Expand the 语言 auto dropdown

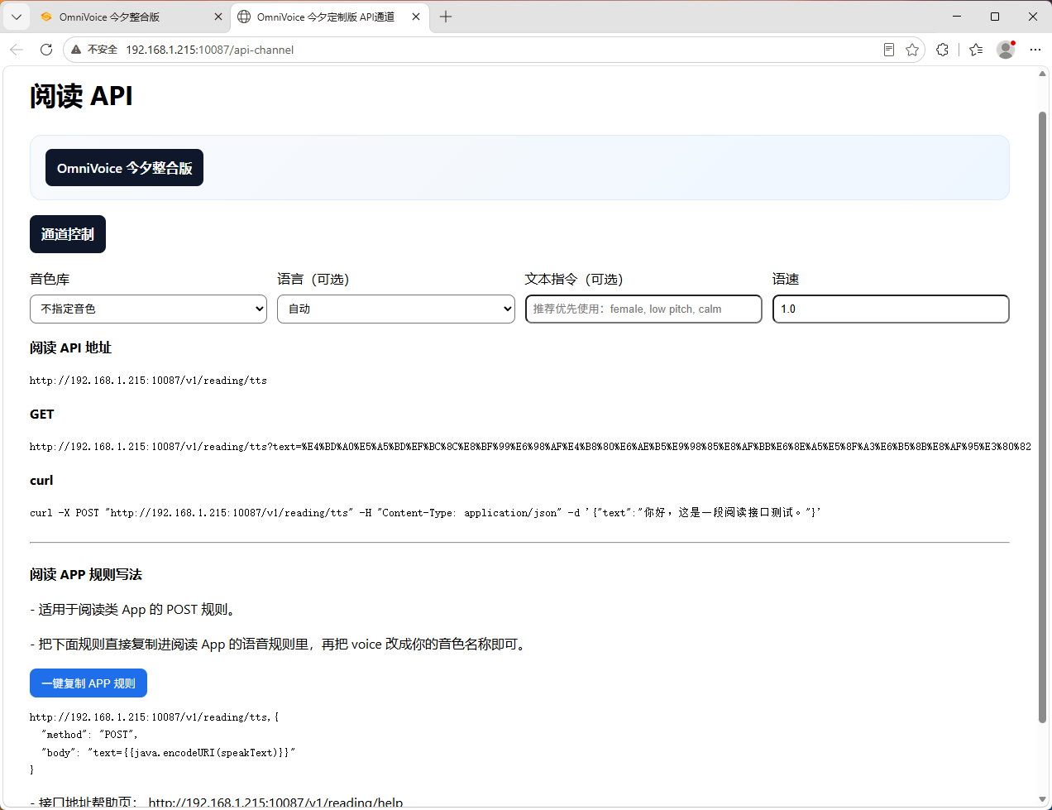click(x=396, y=309)
